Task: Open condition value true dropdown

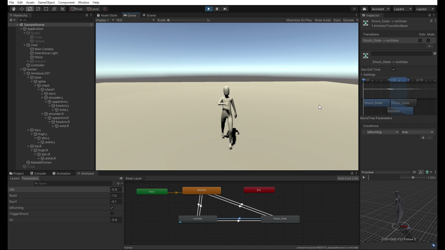Action: pyautogui.click(x=418, y=132)
